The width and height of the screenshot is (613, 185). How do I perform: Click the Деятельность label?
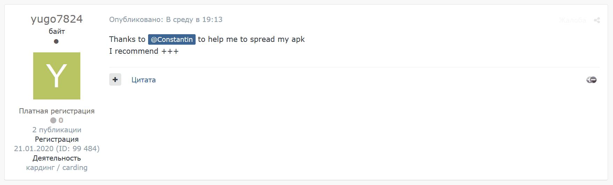[57, 158]
